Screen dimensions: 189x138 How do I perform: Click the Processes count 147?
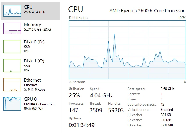[x=73, y=110]
